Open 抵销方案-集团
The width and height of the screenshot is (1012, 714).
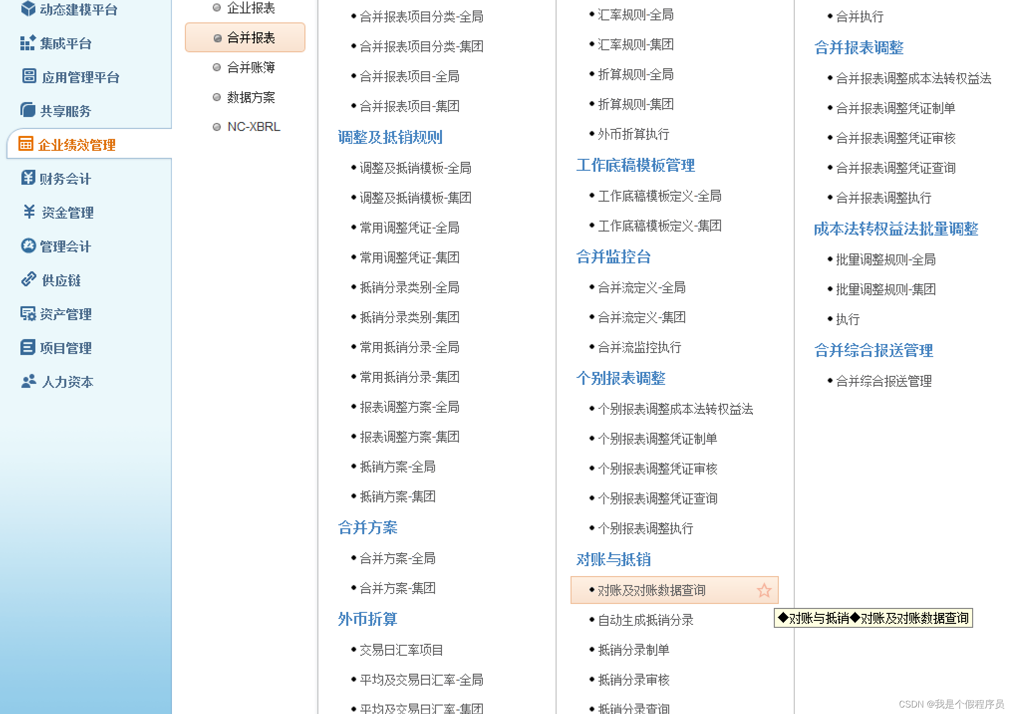(398, 496)
